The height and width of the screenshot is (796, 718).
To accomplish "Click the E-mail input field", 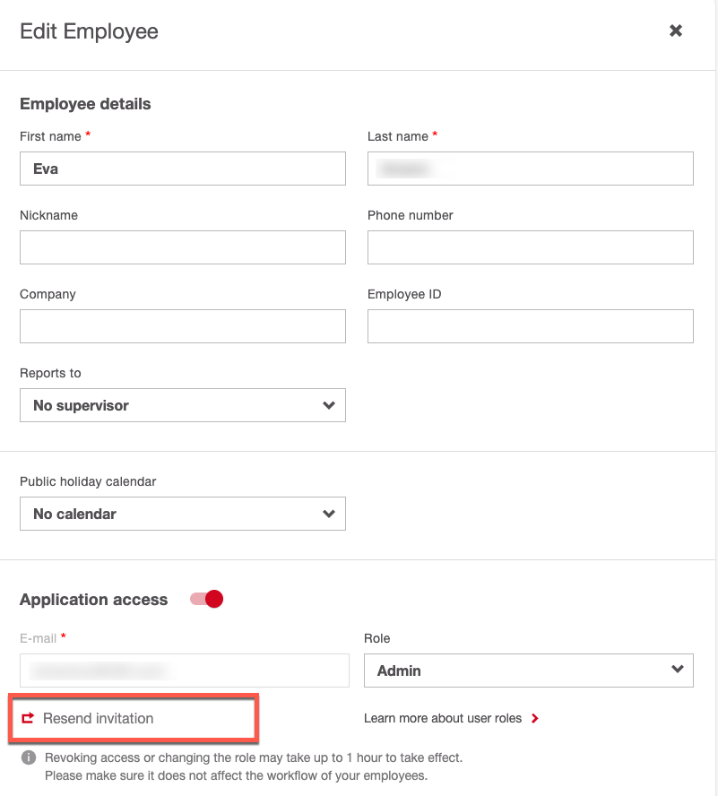I will pyautogui.click(x=184, y=671).
